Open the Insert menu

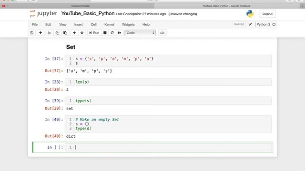click(x=78, y=24)
